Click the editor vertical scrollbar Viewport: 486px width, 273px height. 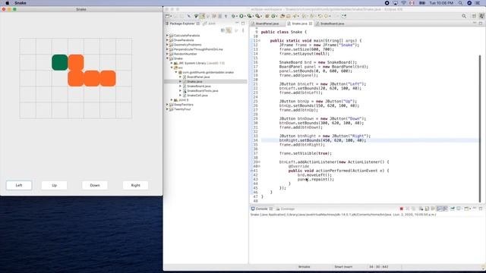coord(480,128)
